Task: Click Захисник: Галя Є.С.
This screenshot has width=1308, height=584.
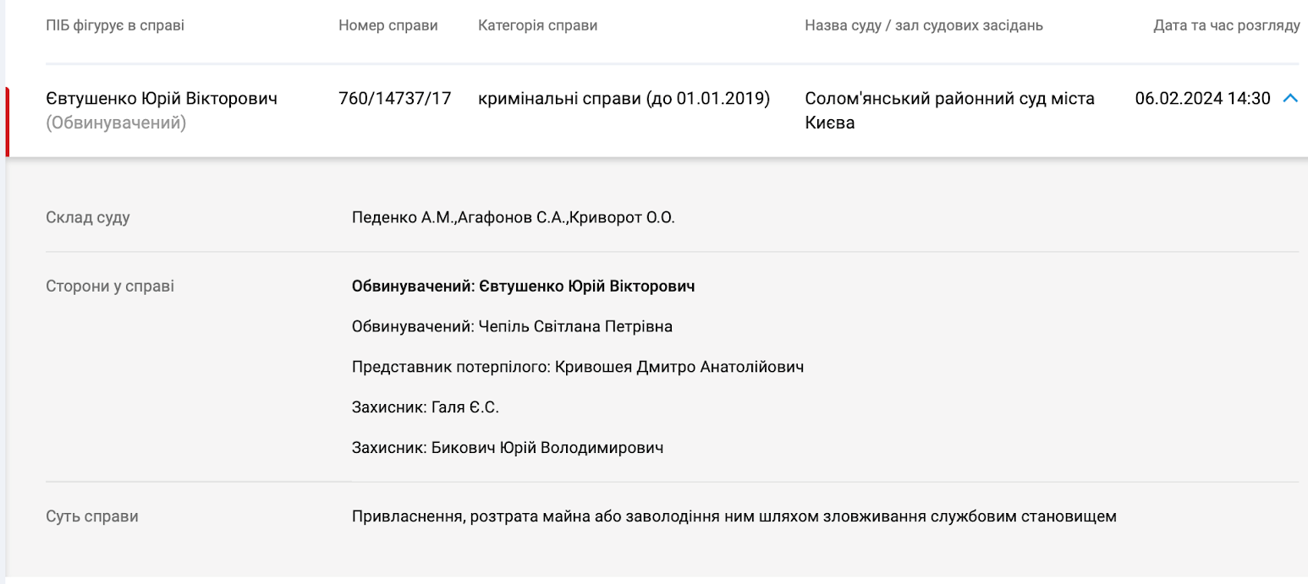Action: [x=426, y=407]
